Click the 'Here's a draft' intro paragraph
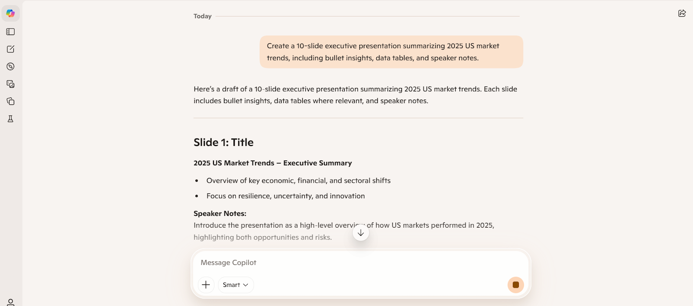 355,95
